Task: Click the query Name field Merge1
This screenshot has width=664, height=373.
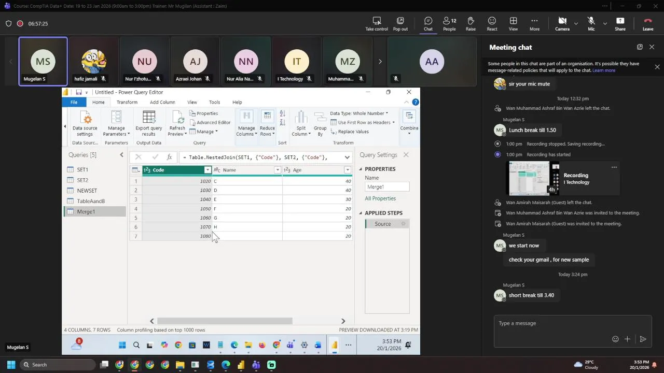Action: [x=387, y=187]
